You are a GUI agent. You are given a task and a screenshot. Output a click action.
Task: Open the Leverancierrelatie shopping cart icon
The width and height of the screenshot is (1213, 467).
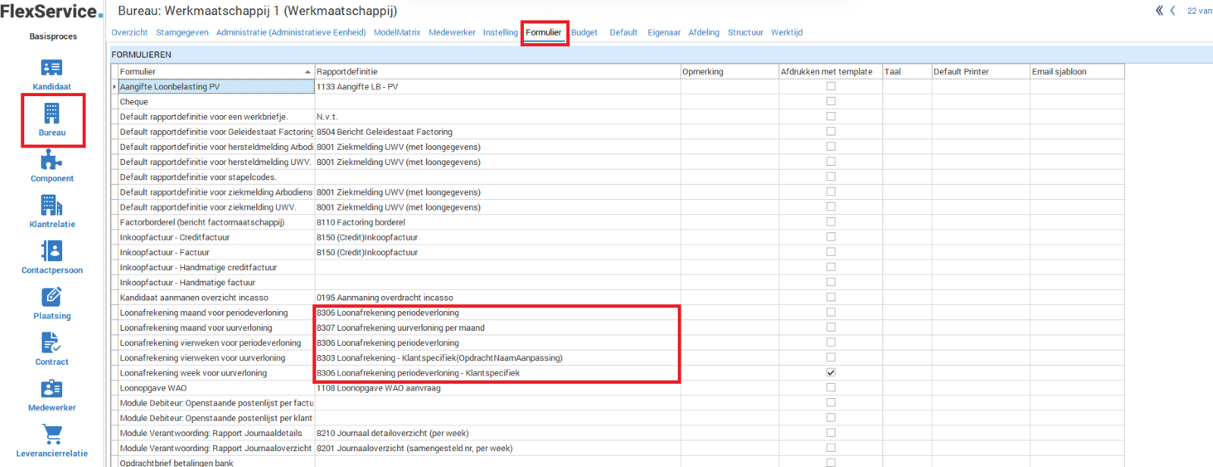pyautogui.click(x=52, y=434)
